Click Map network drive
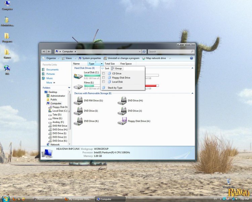 (154, 58)
